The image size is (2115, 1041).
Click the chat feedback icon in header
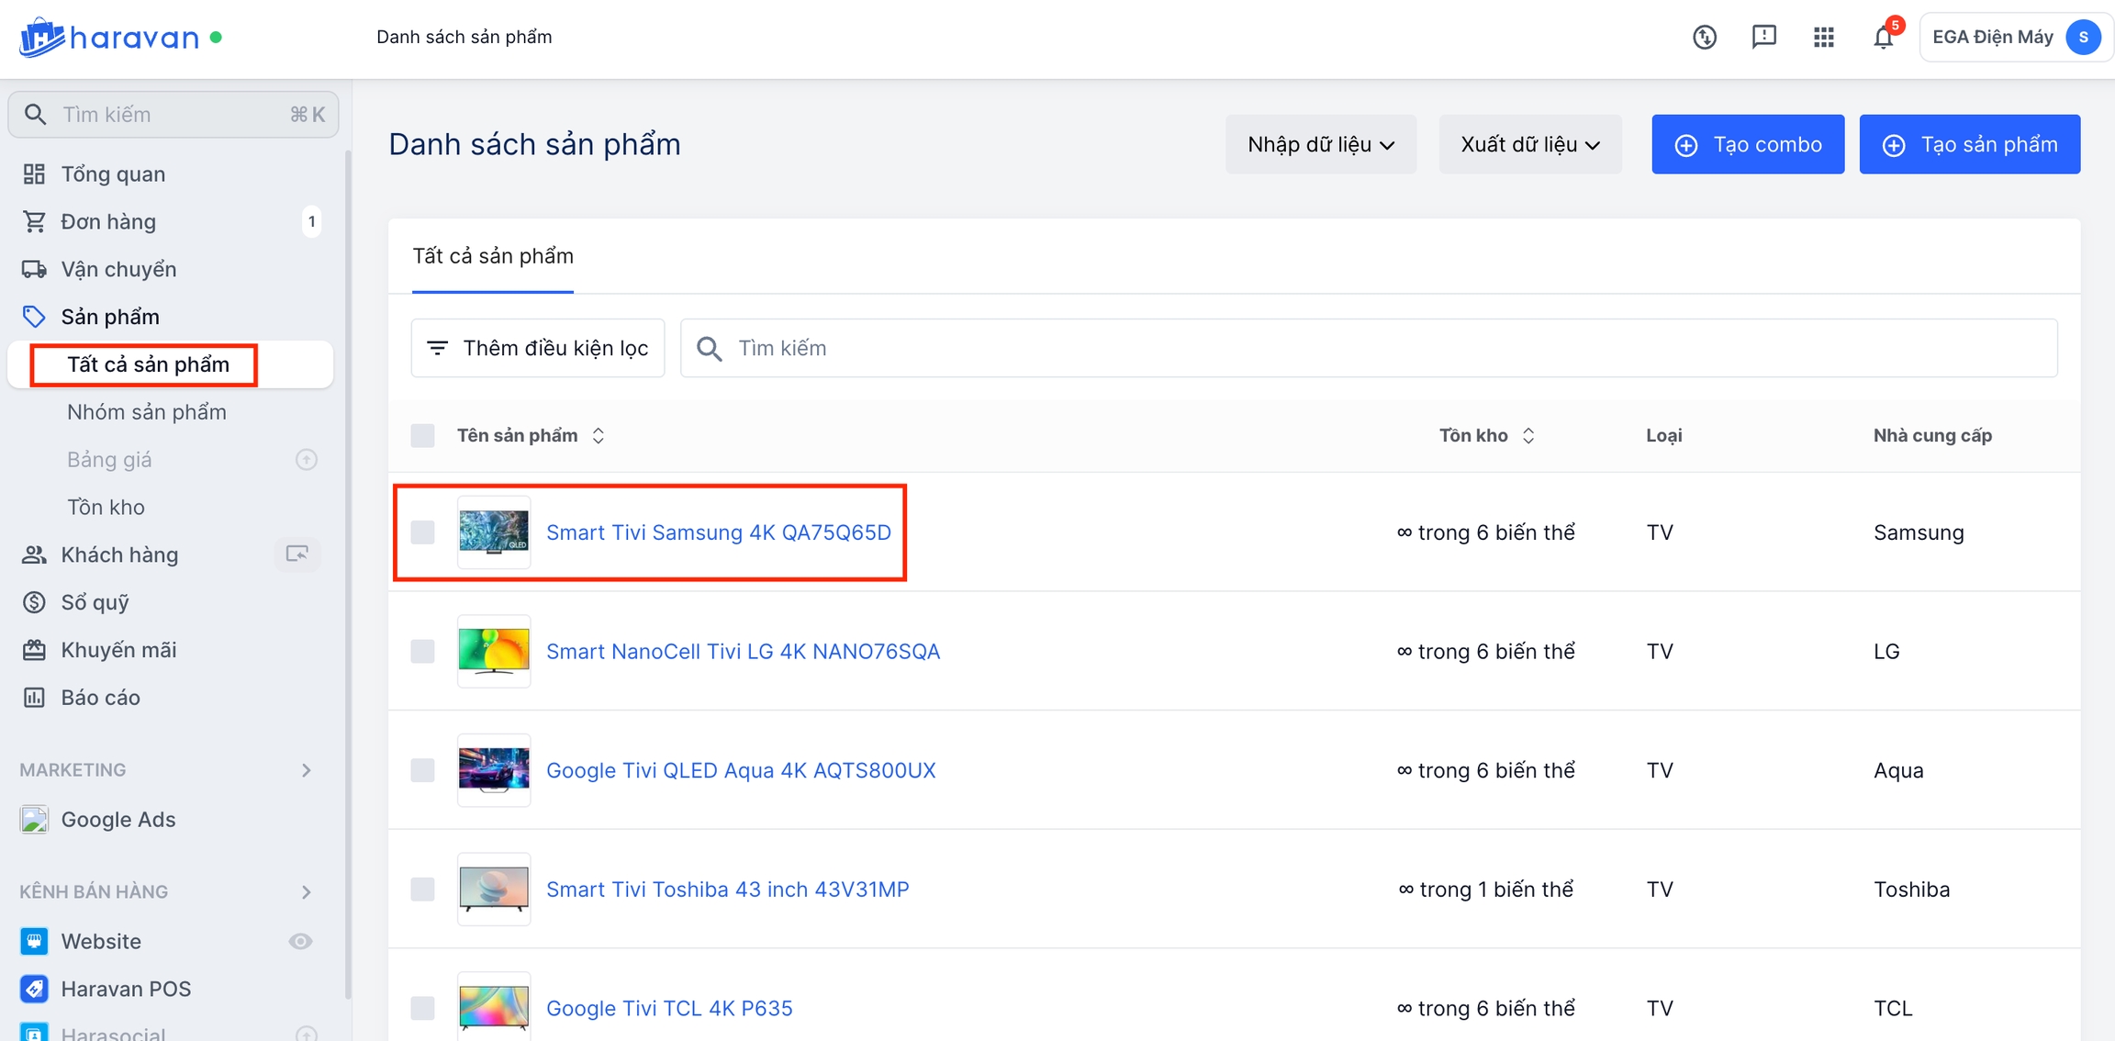pyautogui.click(x=1763, y=38)
